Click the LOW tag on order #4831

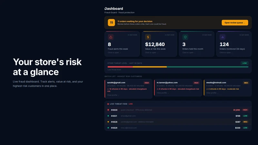point(245,116)
